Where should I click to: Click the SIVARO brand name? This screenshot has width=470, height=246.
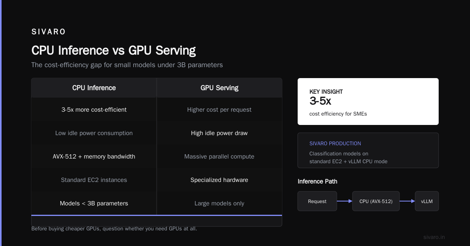coord(49,32)
